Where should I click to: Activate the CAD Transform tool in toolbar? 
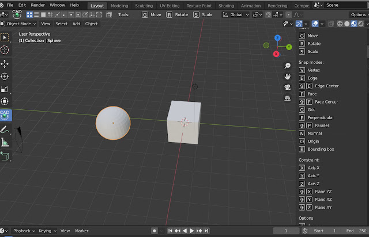[x=5, y=115]
